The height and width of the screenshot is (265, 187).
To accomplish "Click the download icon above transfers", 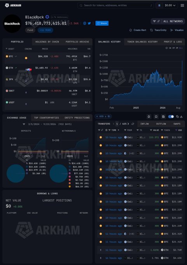I will (181, 117).
